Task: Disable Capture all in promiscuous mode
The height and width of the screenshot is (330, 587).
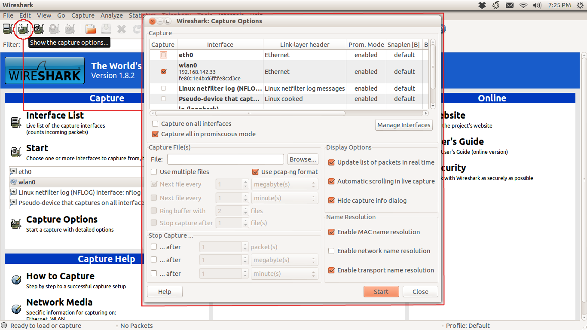Action: [155, 134]
